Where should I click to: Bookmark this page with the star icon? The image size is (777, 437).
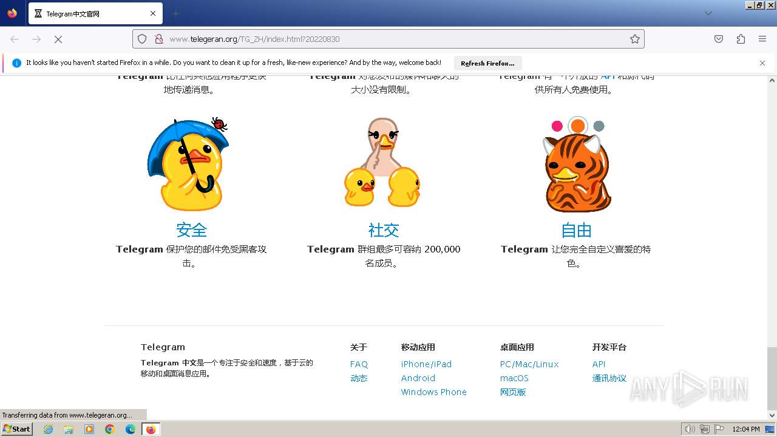[x=635, y=39]
